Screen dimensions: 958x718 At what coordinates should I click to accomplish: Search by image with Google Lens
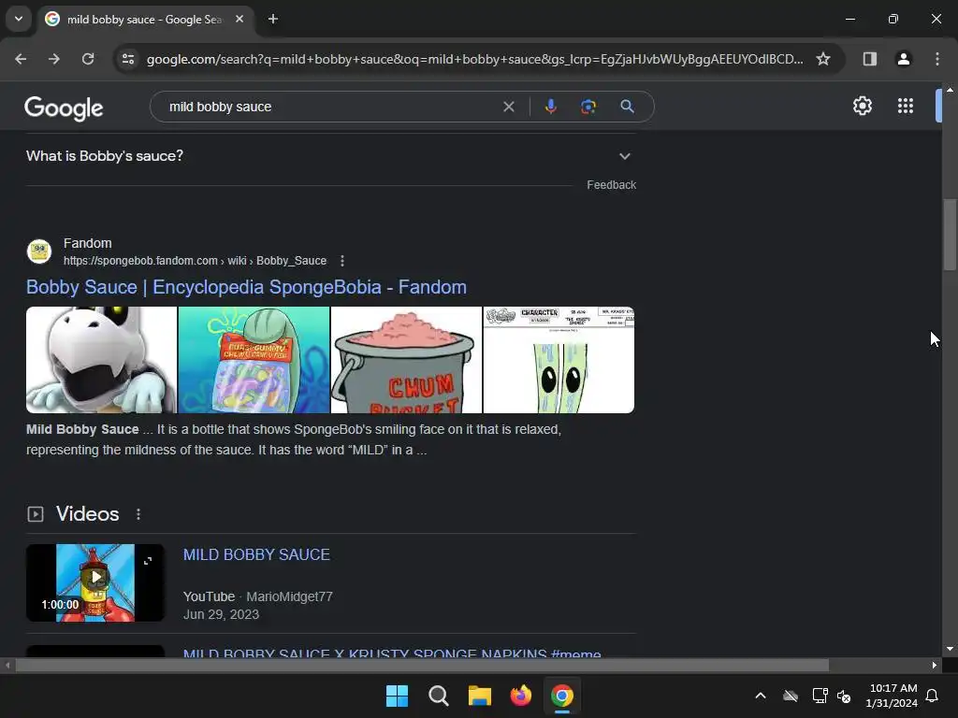click(588, 107)
